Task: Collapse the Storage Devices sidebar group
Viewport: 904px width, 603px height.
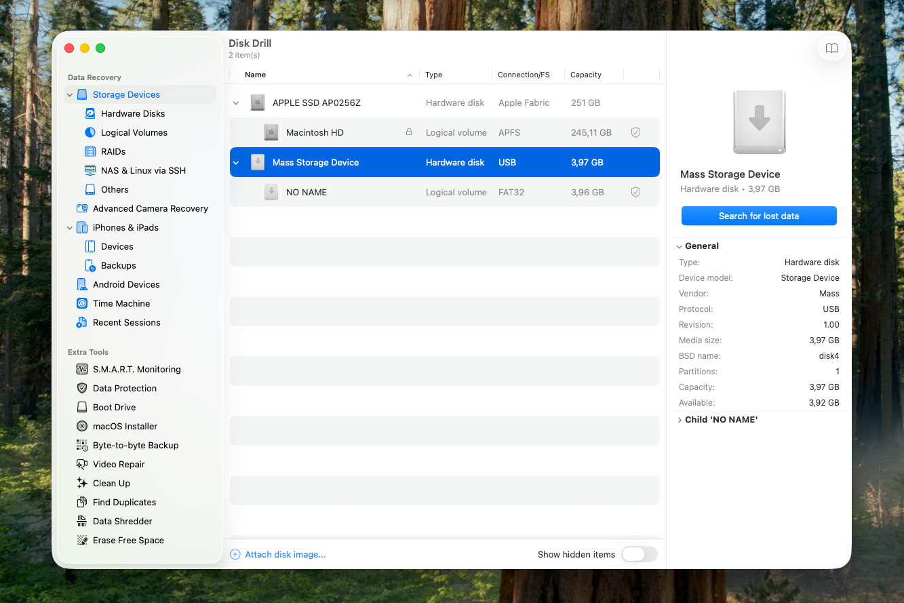Action: (x=70, y=95)
